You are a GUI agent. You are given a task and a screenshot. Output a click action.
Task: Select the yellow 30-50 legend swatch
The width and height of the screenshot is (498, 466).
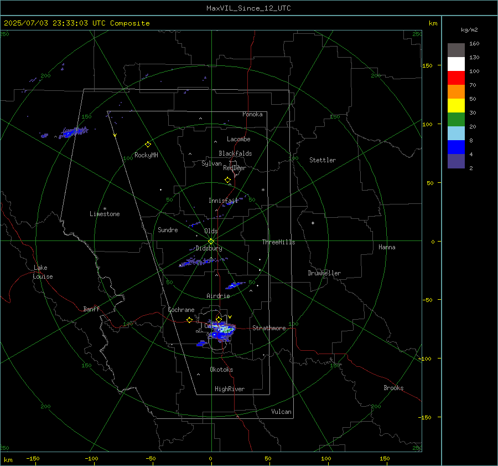point(456,106)
